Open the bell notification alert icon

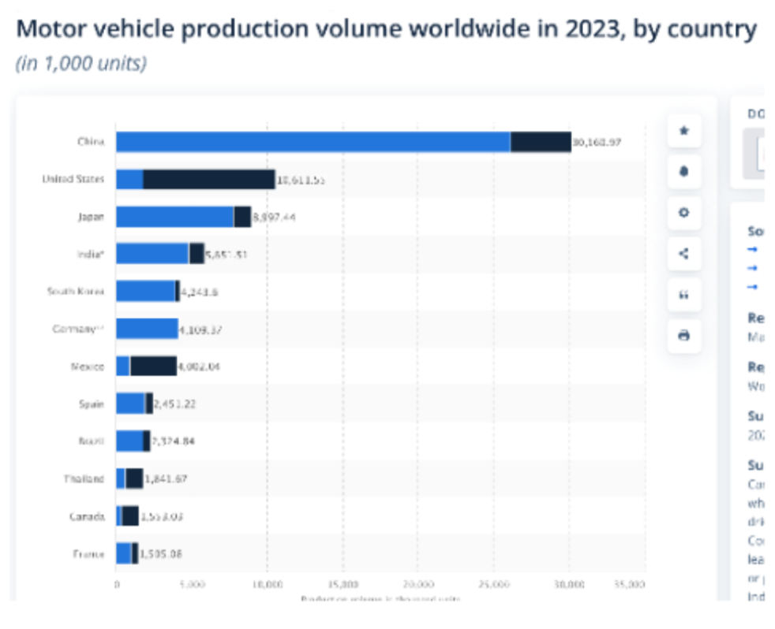(x=683, y=172)
